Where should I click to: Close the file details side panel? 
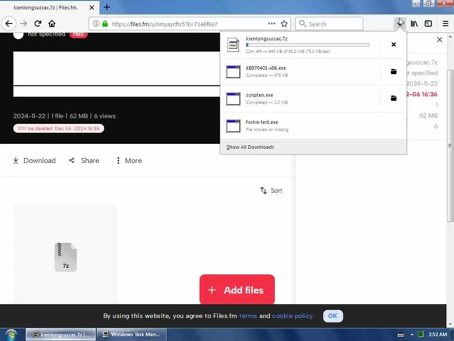pos(439,40)
